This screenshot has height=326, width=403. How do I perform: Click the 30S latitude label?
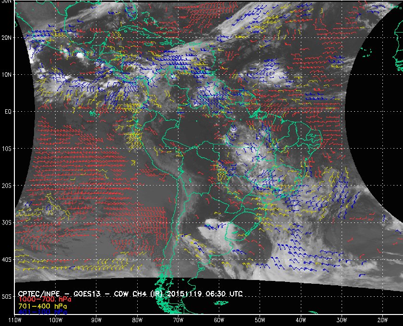[7, 223]
